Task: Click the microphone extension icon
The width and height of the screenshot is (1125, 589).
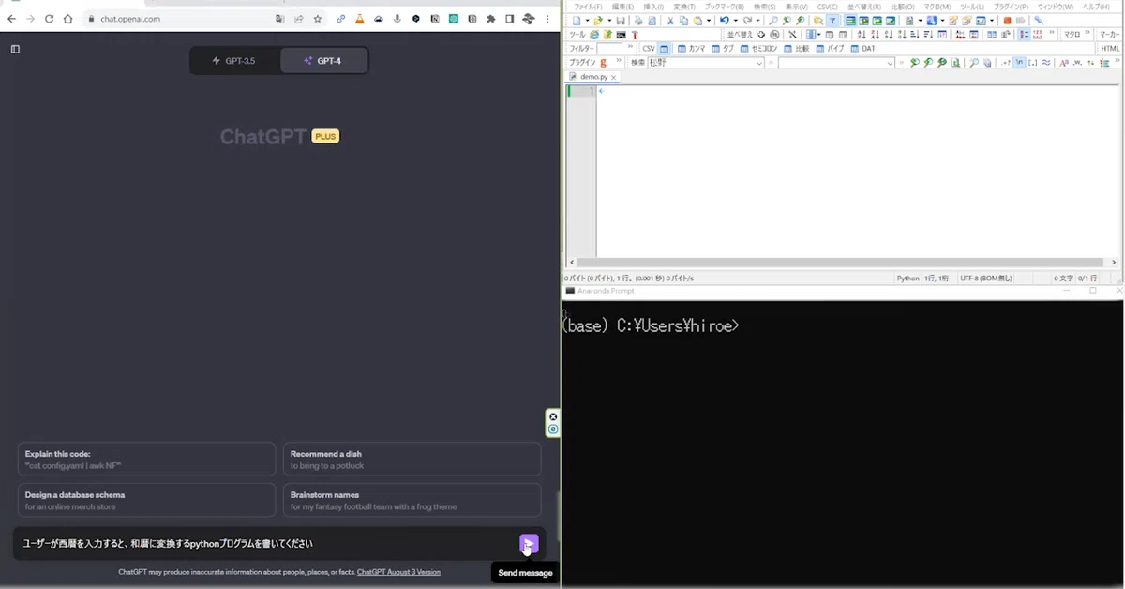Action: point(397,19)
